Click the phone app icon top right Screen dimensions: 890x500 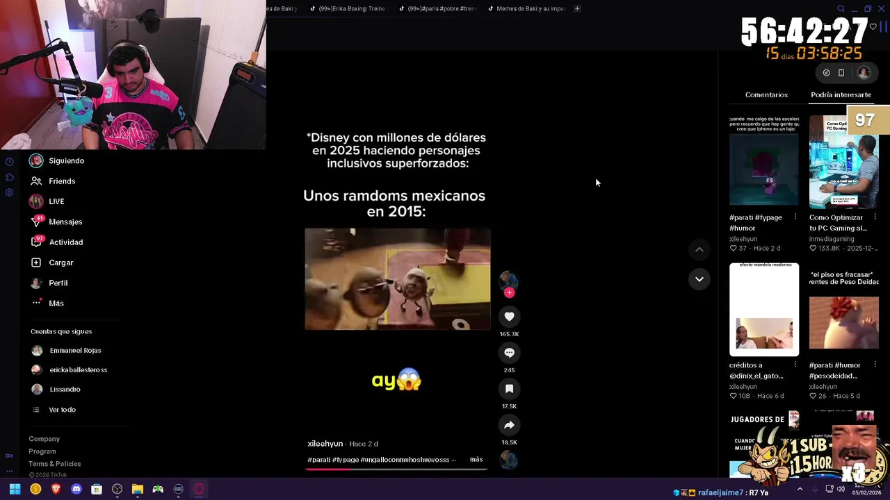pyautogui.click(x=841, y=72)
